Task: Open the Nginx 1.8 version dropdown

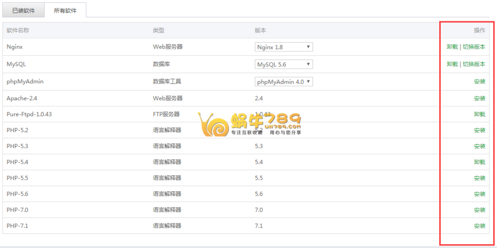Action: [x=283, y=47]
